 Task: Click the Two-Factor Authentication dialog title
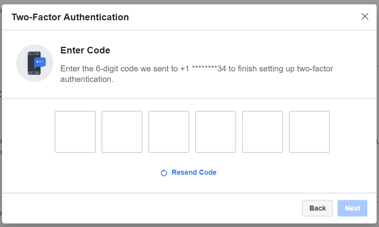[x=70, y=17]
